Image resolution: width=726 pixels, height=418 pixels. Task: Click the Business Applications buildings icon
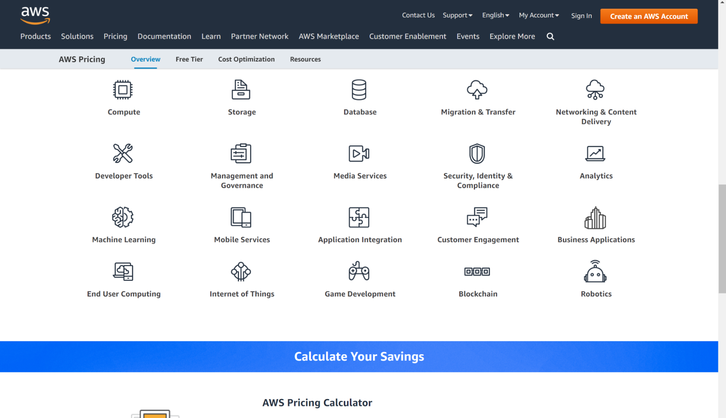(x=595, y=218)
